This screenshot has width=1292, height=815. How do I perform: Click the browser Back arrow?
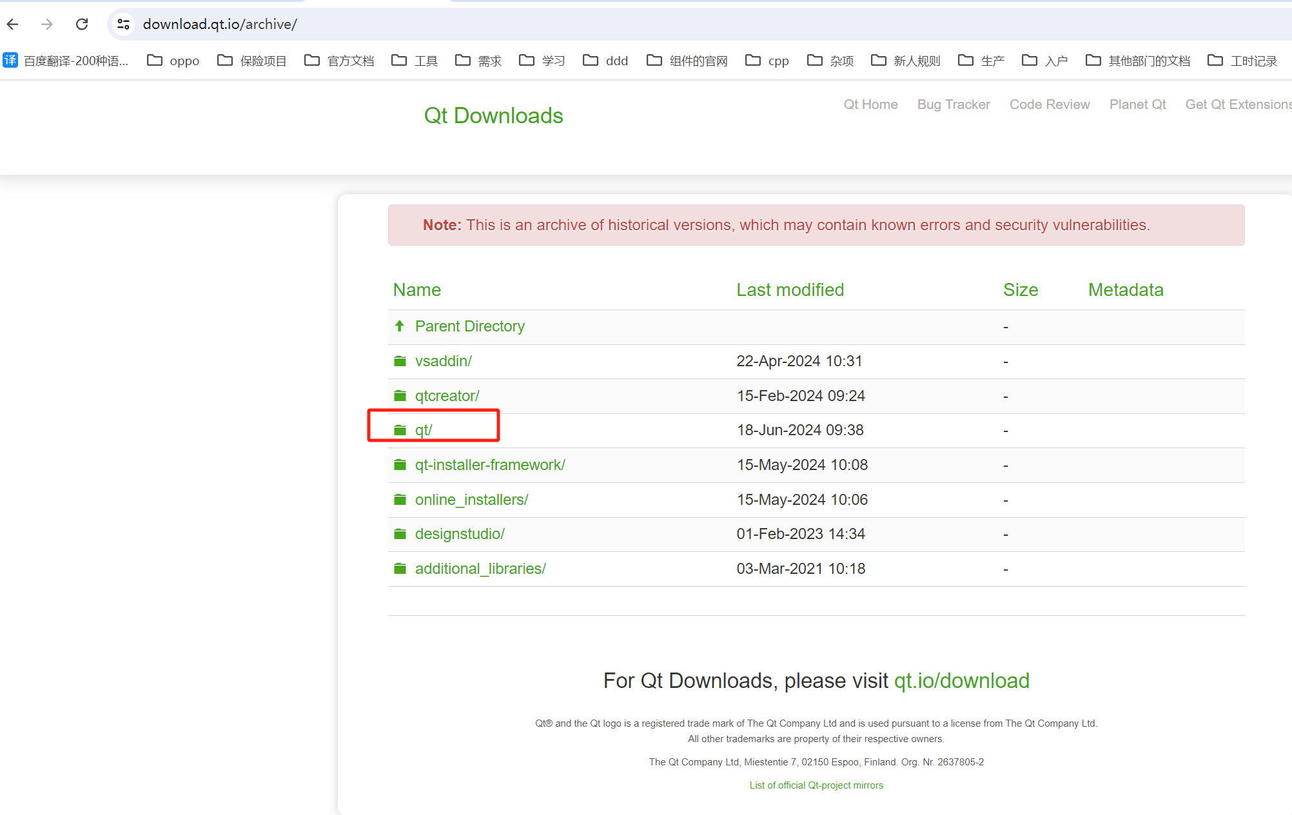tap(13, 25)
